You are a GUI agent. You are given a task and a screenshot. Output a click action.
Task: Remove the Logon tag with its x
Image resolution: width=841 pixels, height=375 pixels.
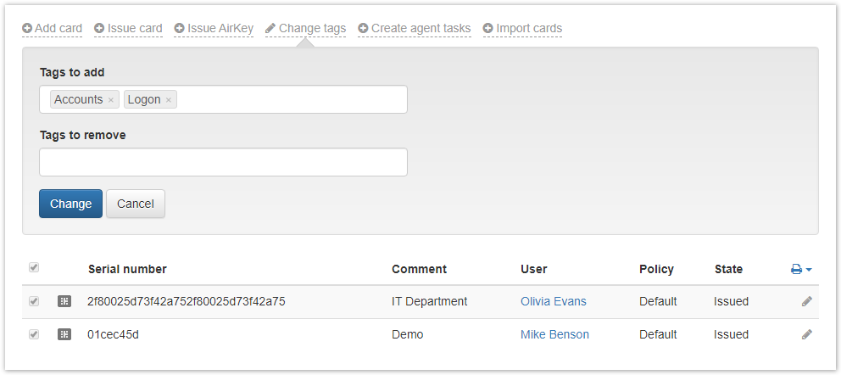169,100
